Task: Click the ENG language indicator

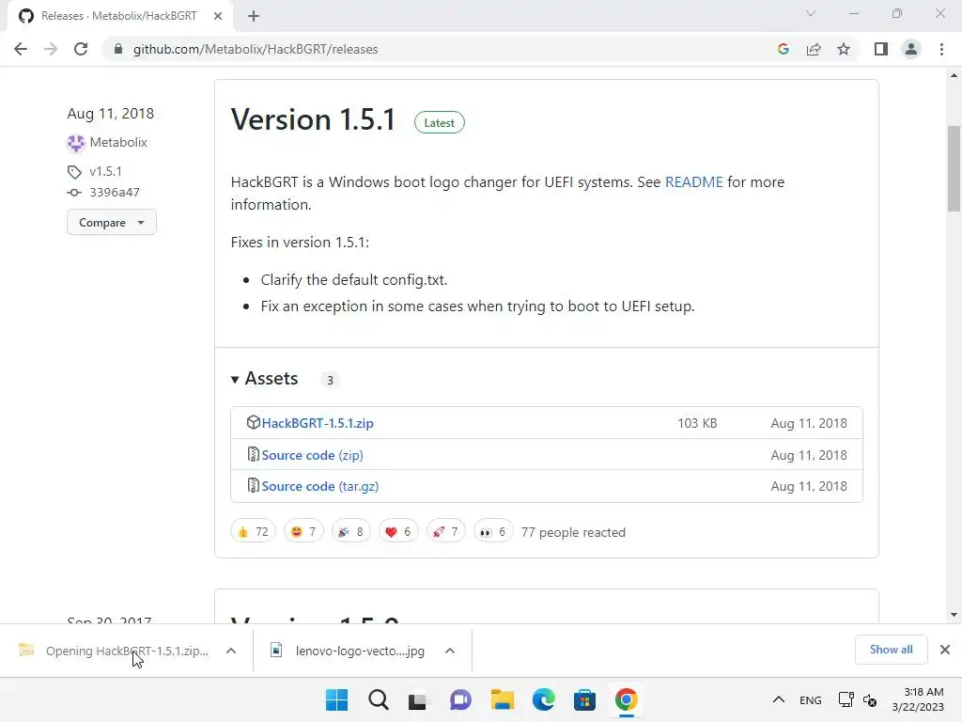Action: click(811, 699)
